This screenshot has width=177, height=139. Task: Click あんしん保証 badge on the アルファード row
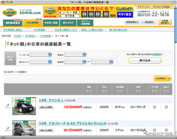click(x=46, y=130)
